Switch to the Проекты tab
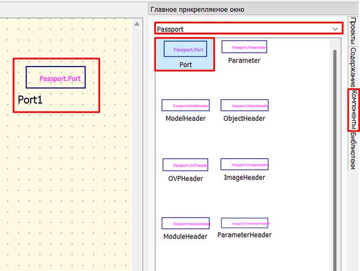The image size is (360, 271). pos(352,31)
